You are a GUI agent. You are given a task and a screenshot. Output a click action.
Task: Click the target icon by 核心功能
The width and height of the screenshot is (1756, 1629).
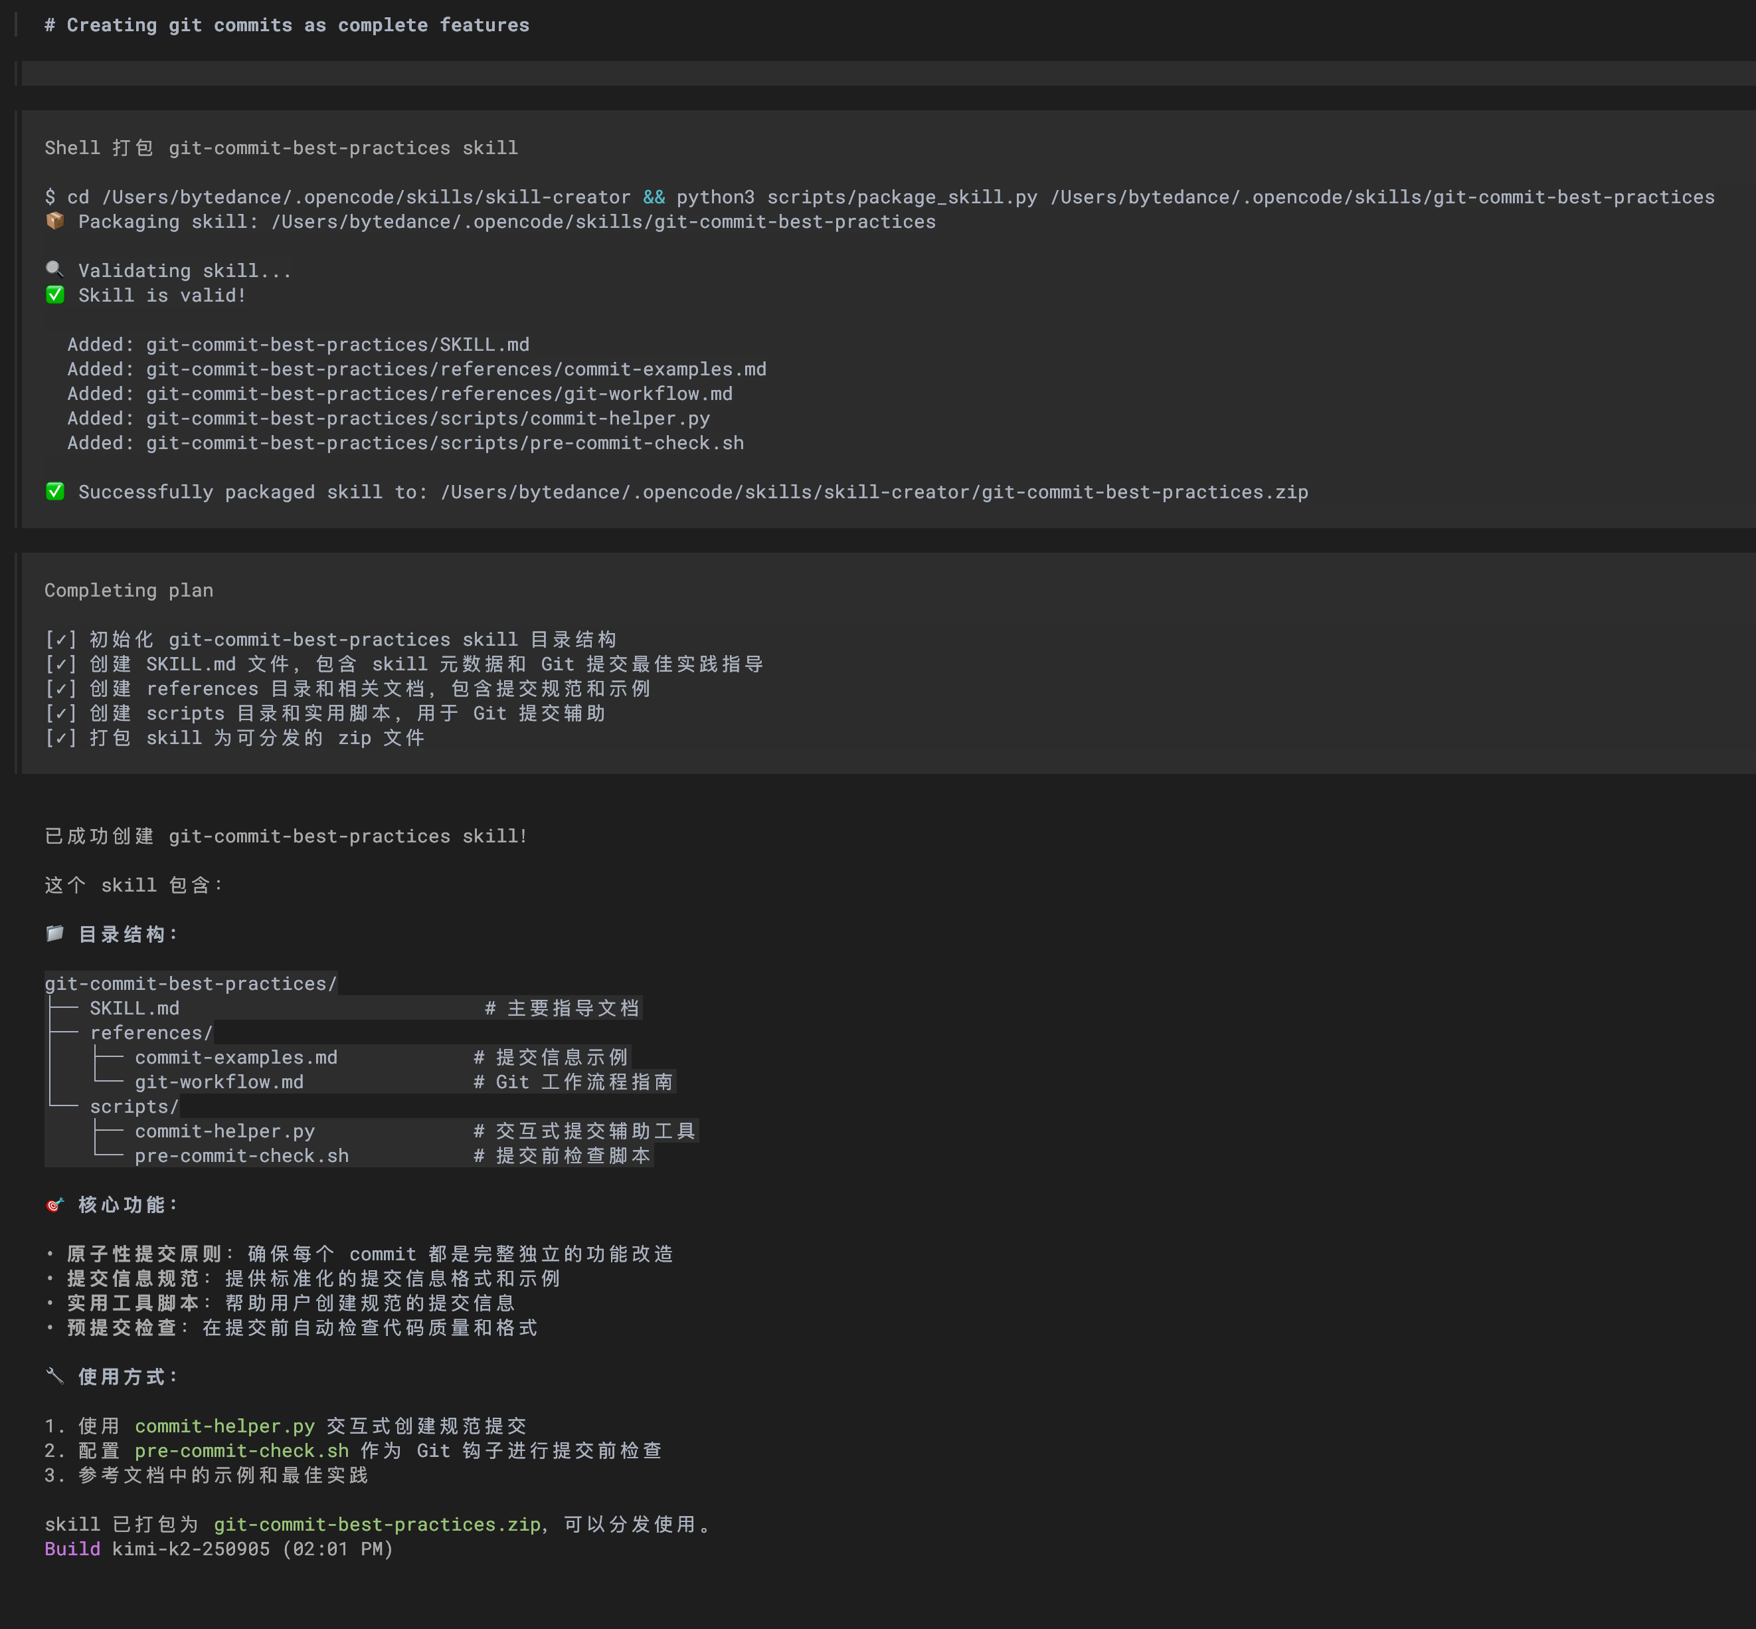[x=54, y=1204]
